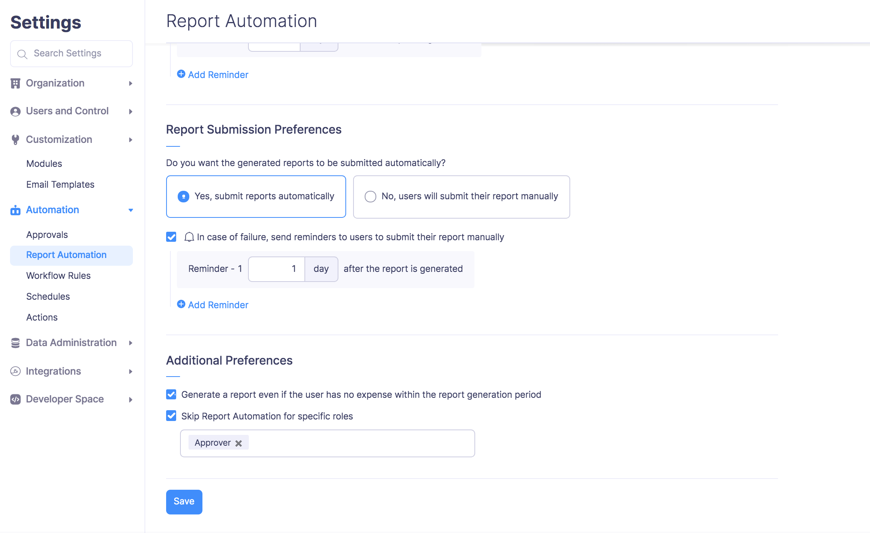The height and width of the screenshot is (533, 870).
Task: Toggle Generate report with no expense checkbox
Action: click(x=171, y=394)
